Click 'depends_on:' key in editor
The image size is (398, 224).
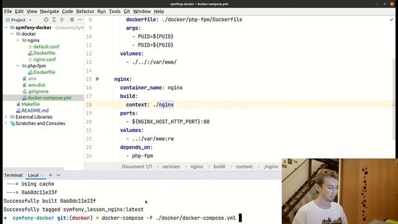coord(136,147)
